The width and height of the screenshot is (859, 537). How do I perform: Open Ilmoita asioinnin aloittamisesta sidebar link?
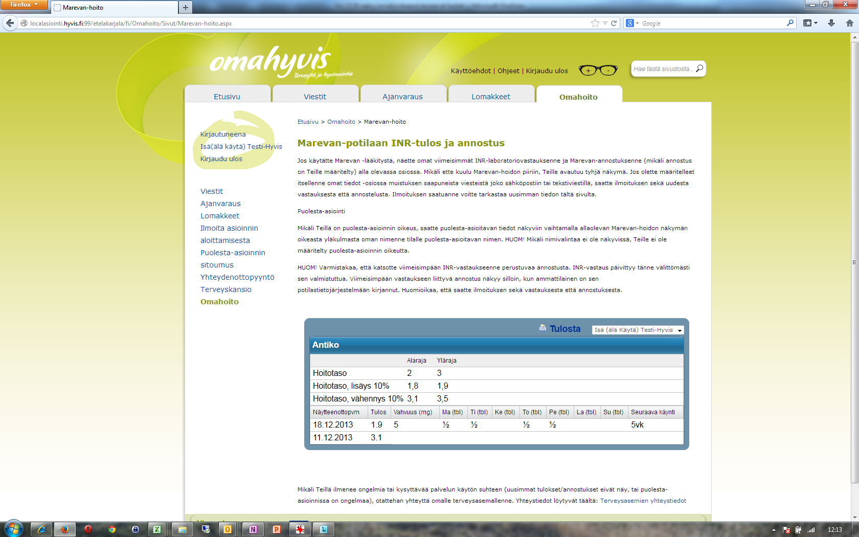229,234
